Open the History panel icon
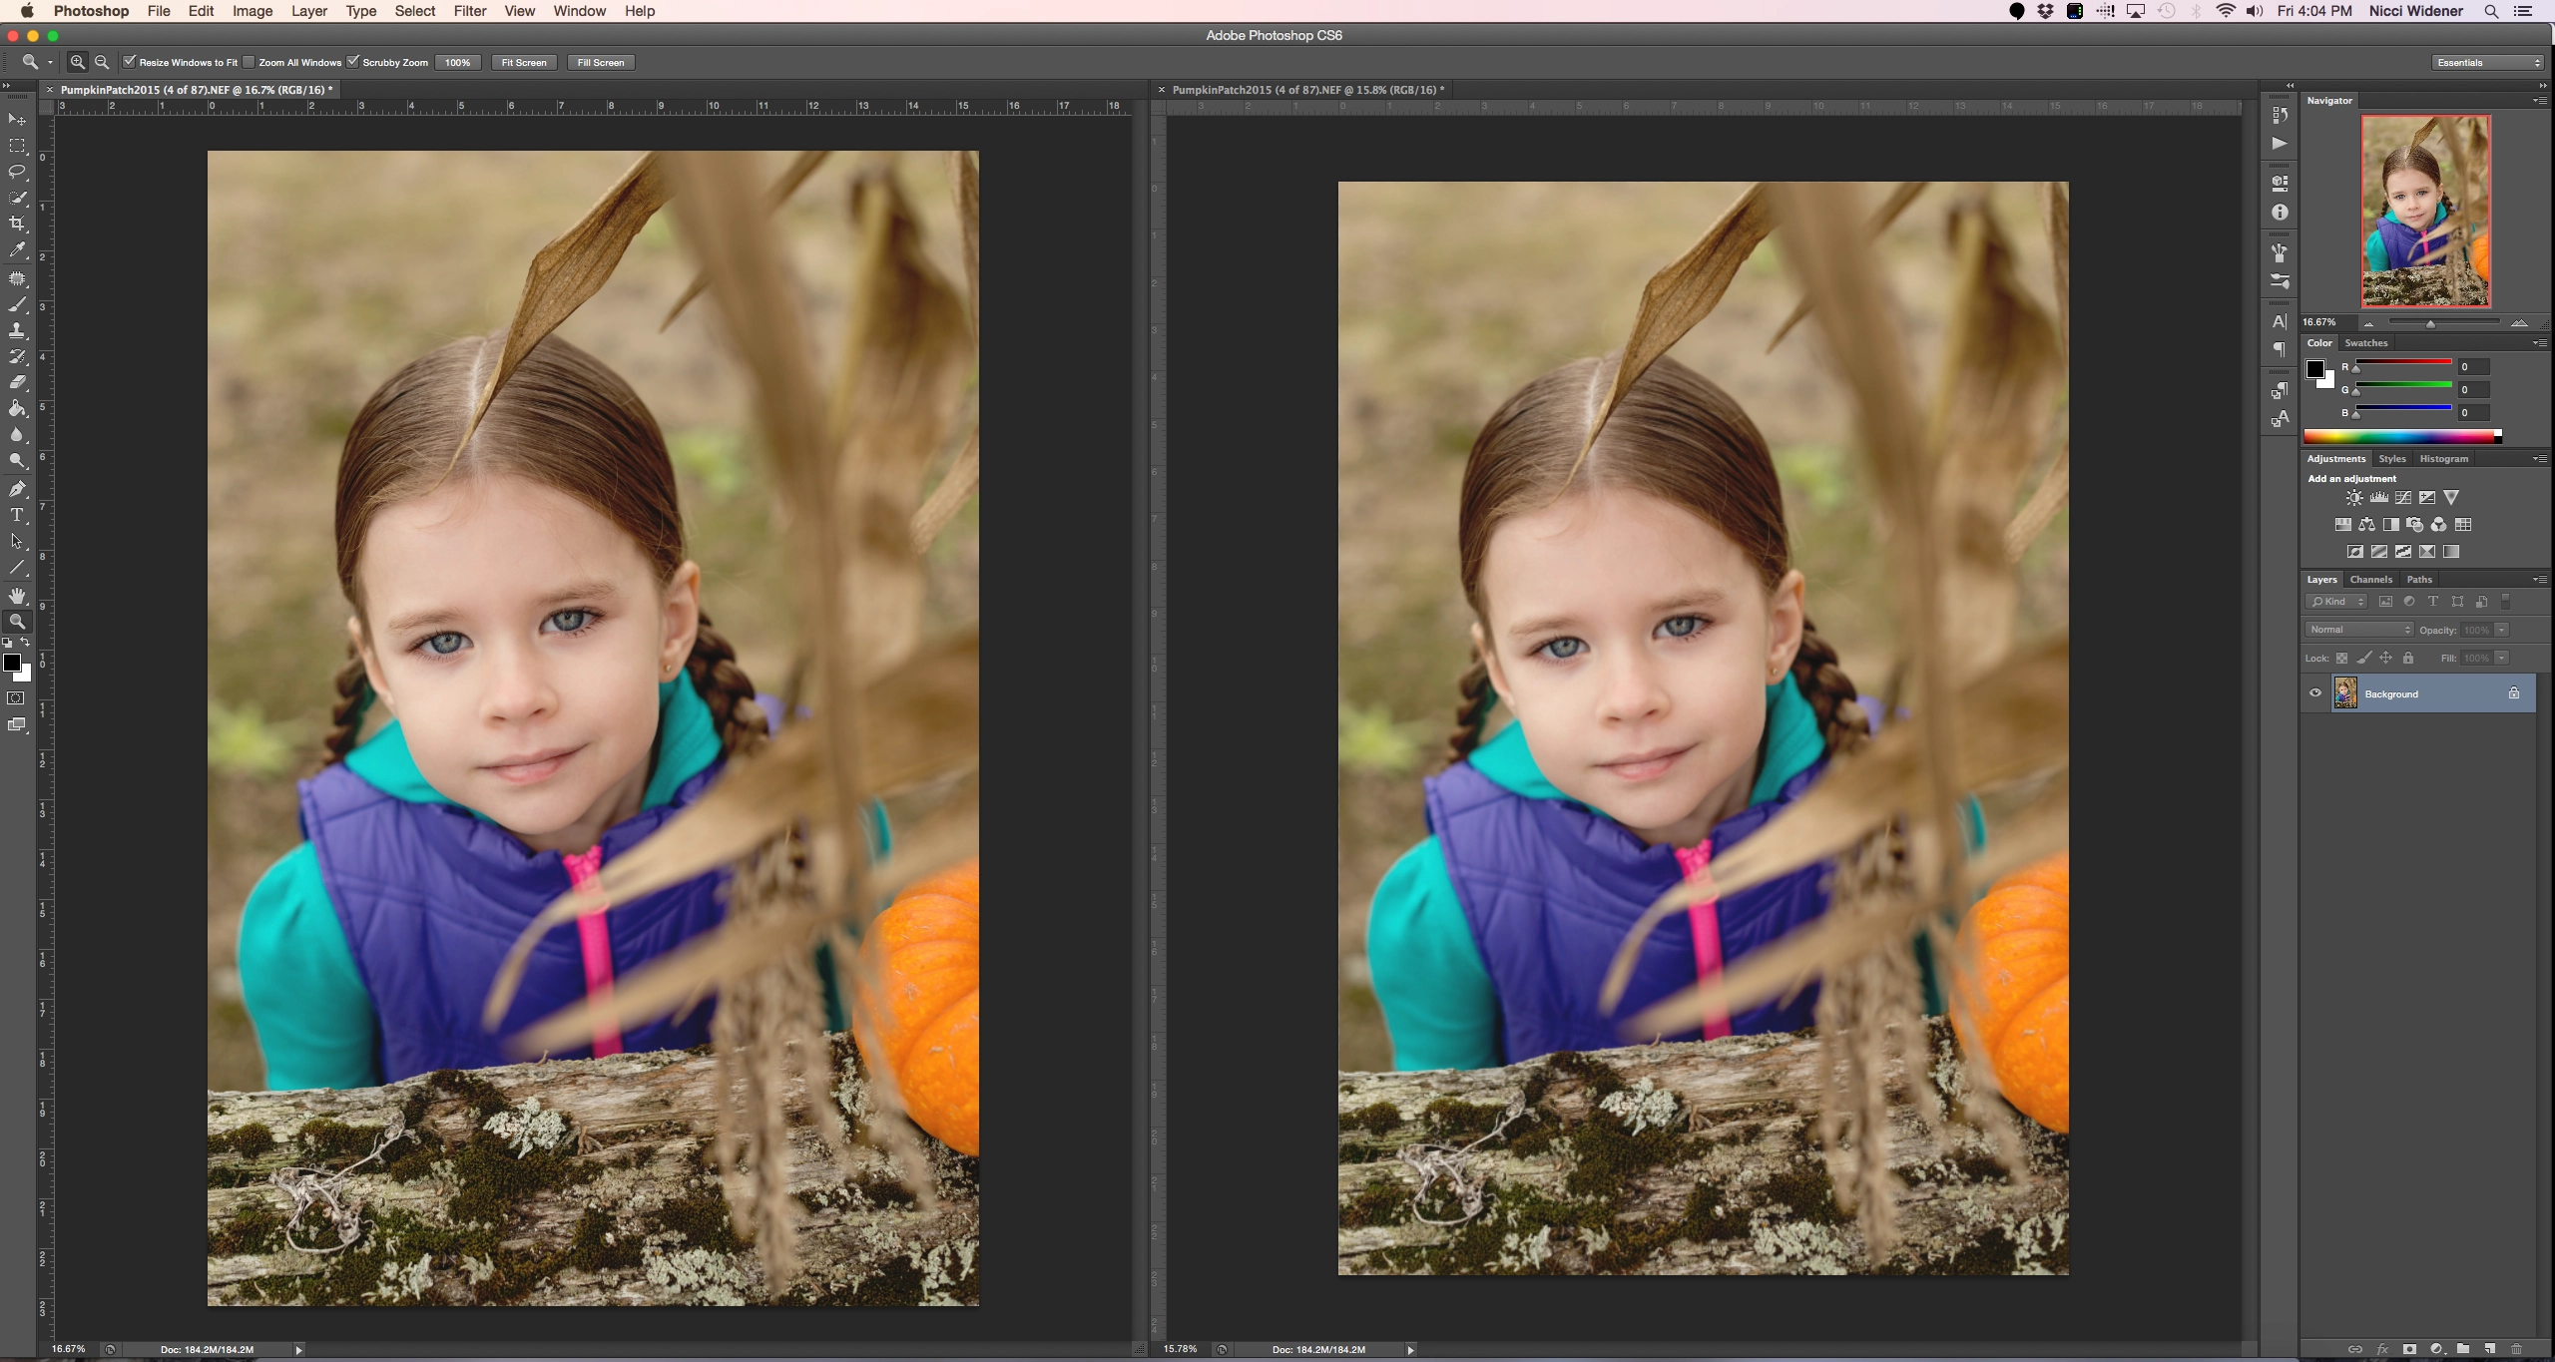 click(2280, 116)
